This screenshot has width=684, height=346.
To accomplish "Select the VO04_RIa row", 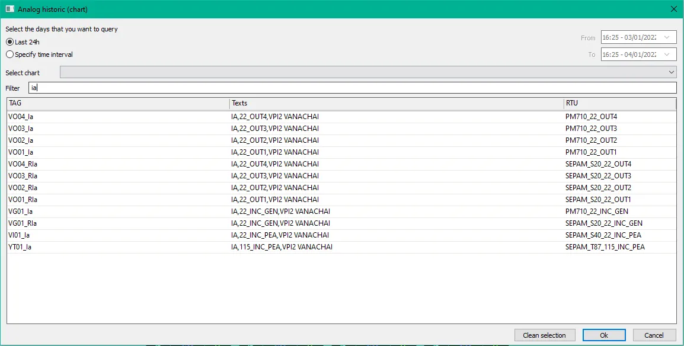I will click(x=341, y=164).
